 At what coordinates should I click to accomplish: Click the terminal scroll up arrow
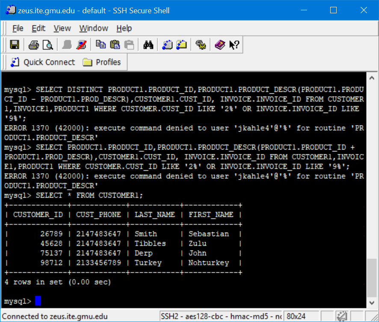click(x=372, y=78)
